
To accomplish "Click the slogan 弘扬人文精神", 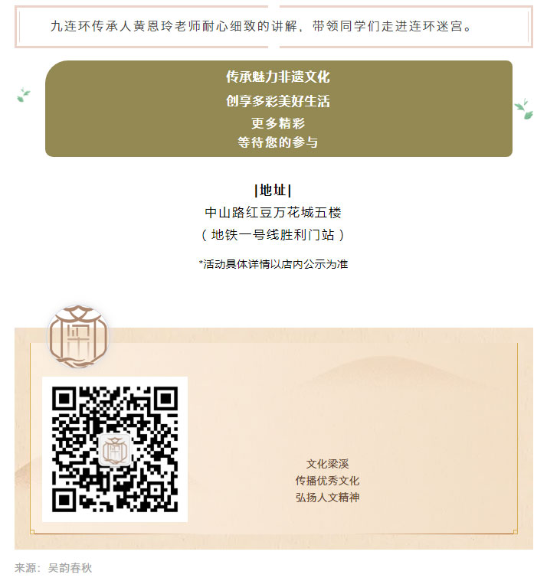I will (x=327, y=498).
